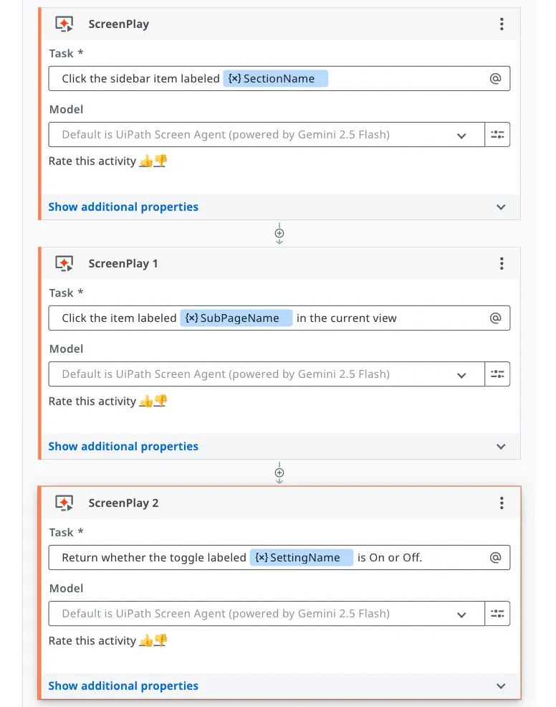
Task: Click the task field containing 'is On or Off.'
Action: [279, 557]
